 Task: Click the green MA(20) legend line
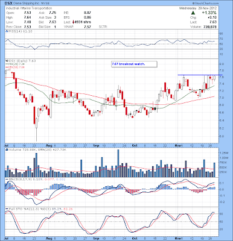tap(6, 64)
